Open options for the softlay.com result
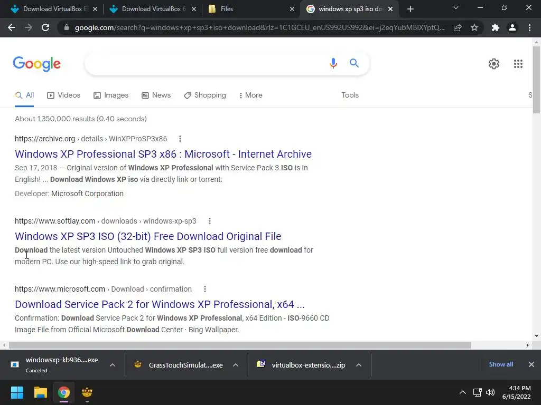The width and height of the screenshot is (541, 405). click(209, 221)
